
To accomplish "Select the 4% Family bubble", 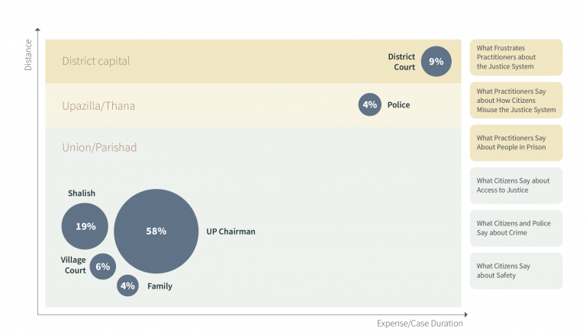I will coord(127,286).
